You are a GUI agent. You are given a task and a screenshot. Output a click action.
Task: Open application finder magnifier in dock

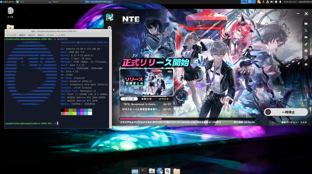coord(168,171)
